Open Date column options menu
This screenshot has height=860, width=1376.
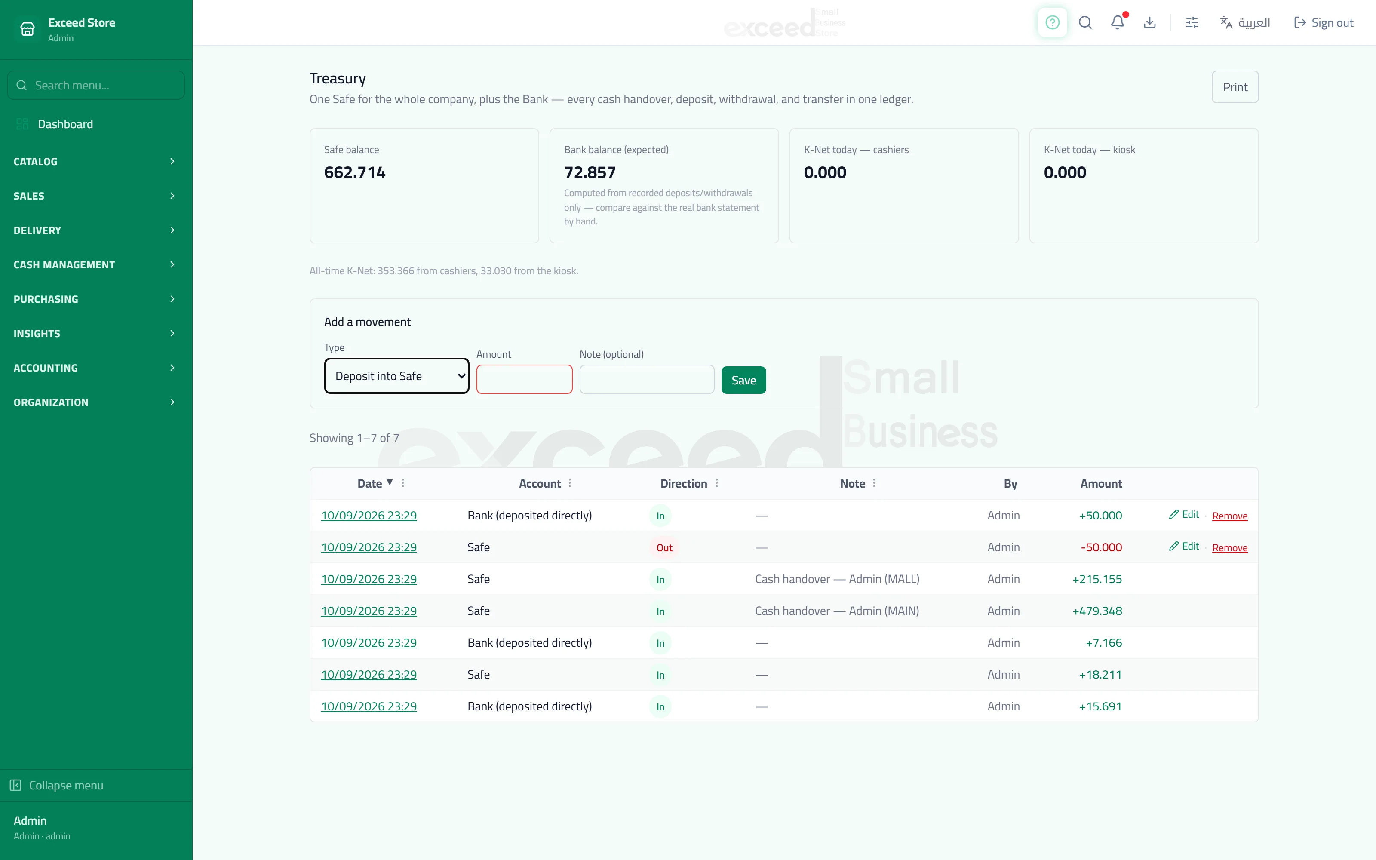click(x=402, y=483)
